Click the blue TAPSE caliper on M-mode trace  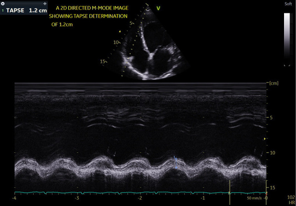point(175,158)
